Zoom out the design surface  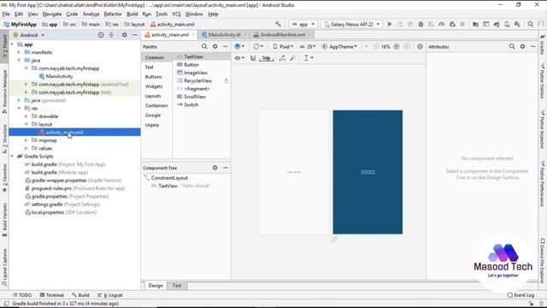coord(376,46)
